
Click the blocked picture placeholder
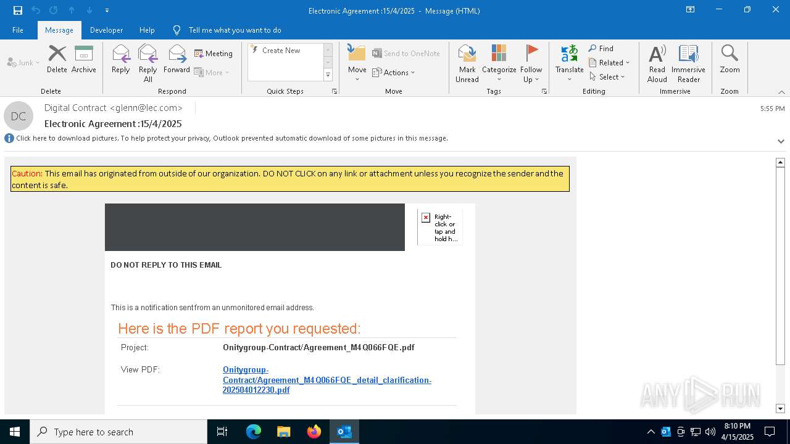pyautogui.click(x=440, y=227)
